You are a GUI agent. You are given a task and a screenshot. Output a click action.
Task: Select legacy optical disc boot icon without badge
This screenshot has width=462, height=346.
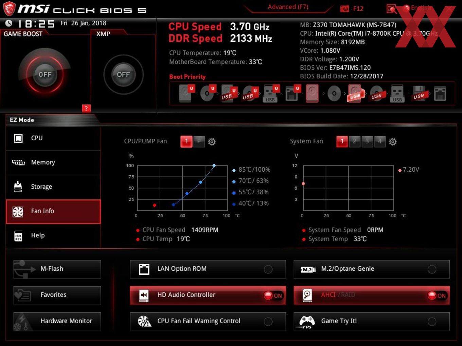pyautogui.click(x=334, y=93)
